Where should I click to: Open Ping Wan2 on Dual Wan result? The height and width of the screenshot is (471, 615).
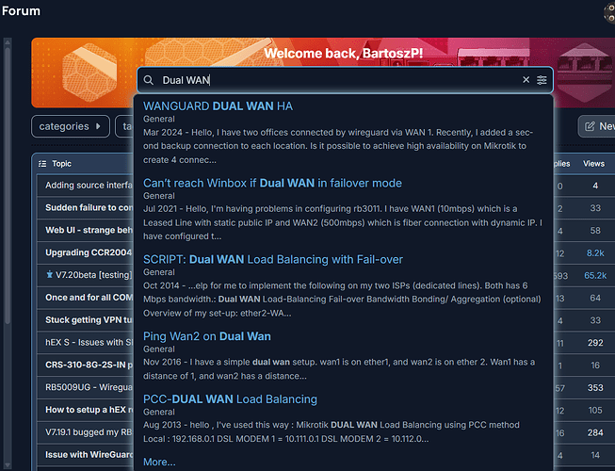coord(206,336)
